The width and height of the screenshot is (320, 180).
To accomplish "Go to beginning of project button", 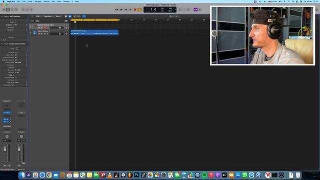I will point(125,9).
